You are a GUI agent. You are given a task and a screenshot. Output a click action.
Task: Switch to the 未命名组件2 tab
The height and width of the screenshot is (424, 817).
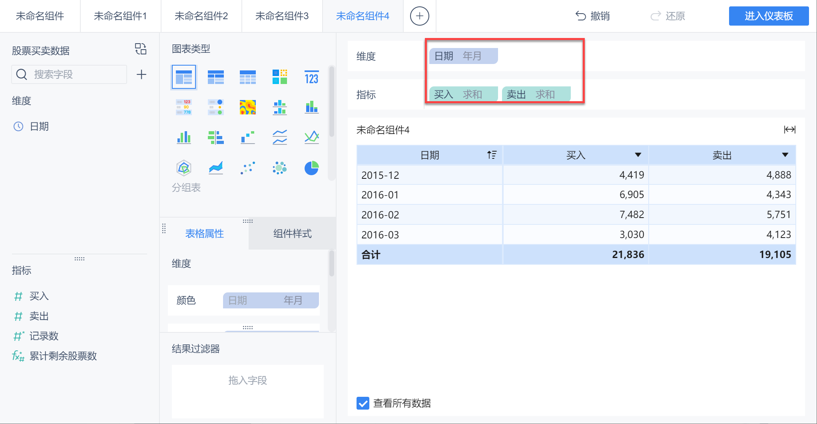(201, 16)
